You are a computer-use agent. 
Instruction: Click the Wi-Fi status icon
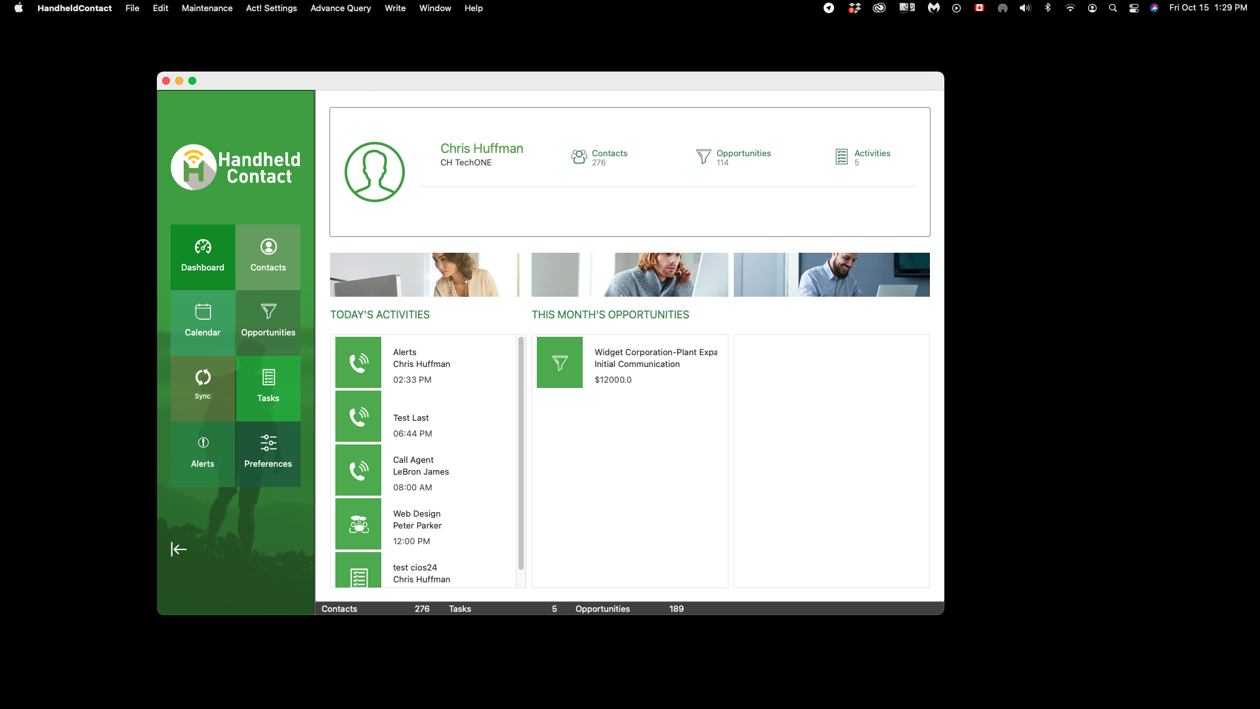point(1070,8)
